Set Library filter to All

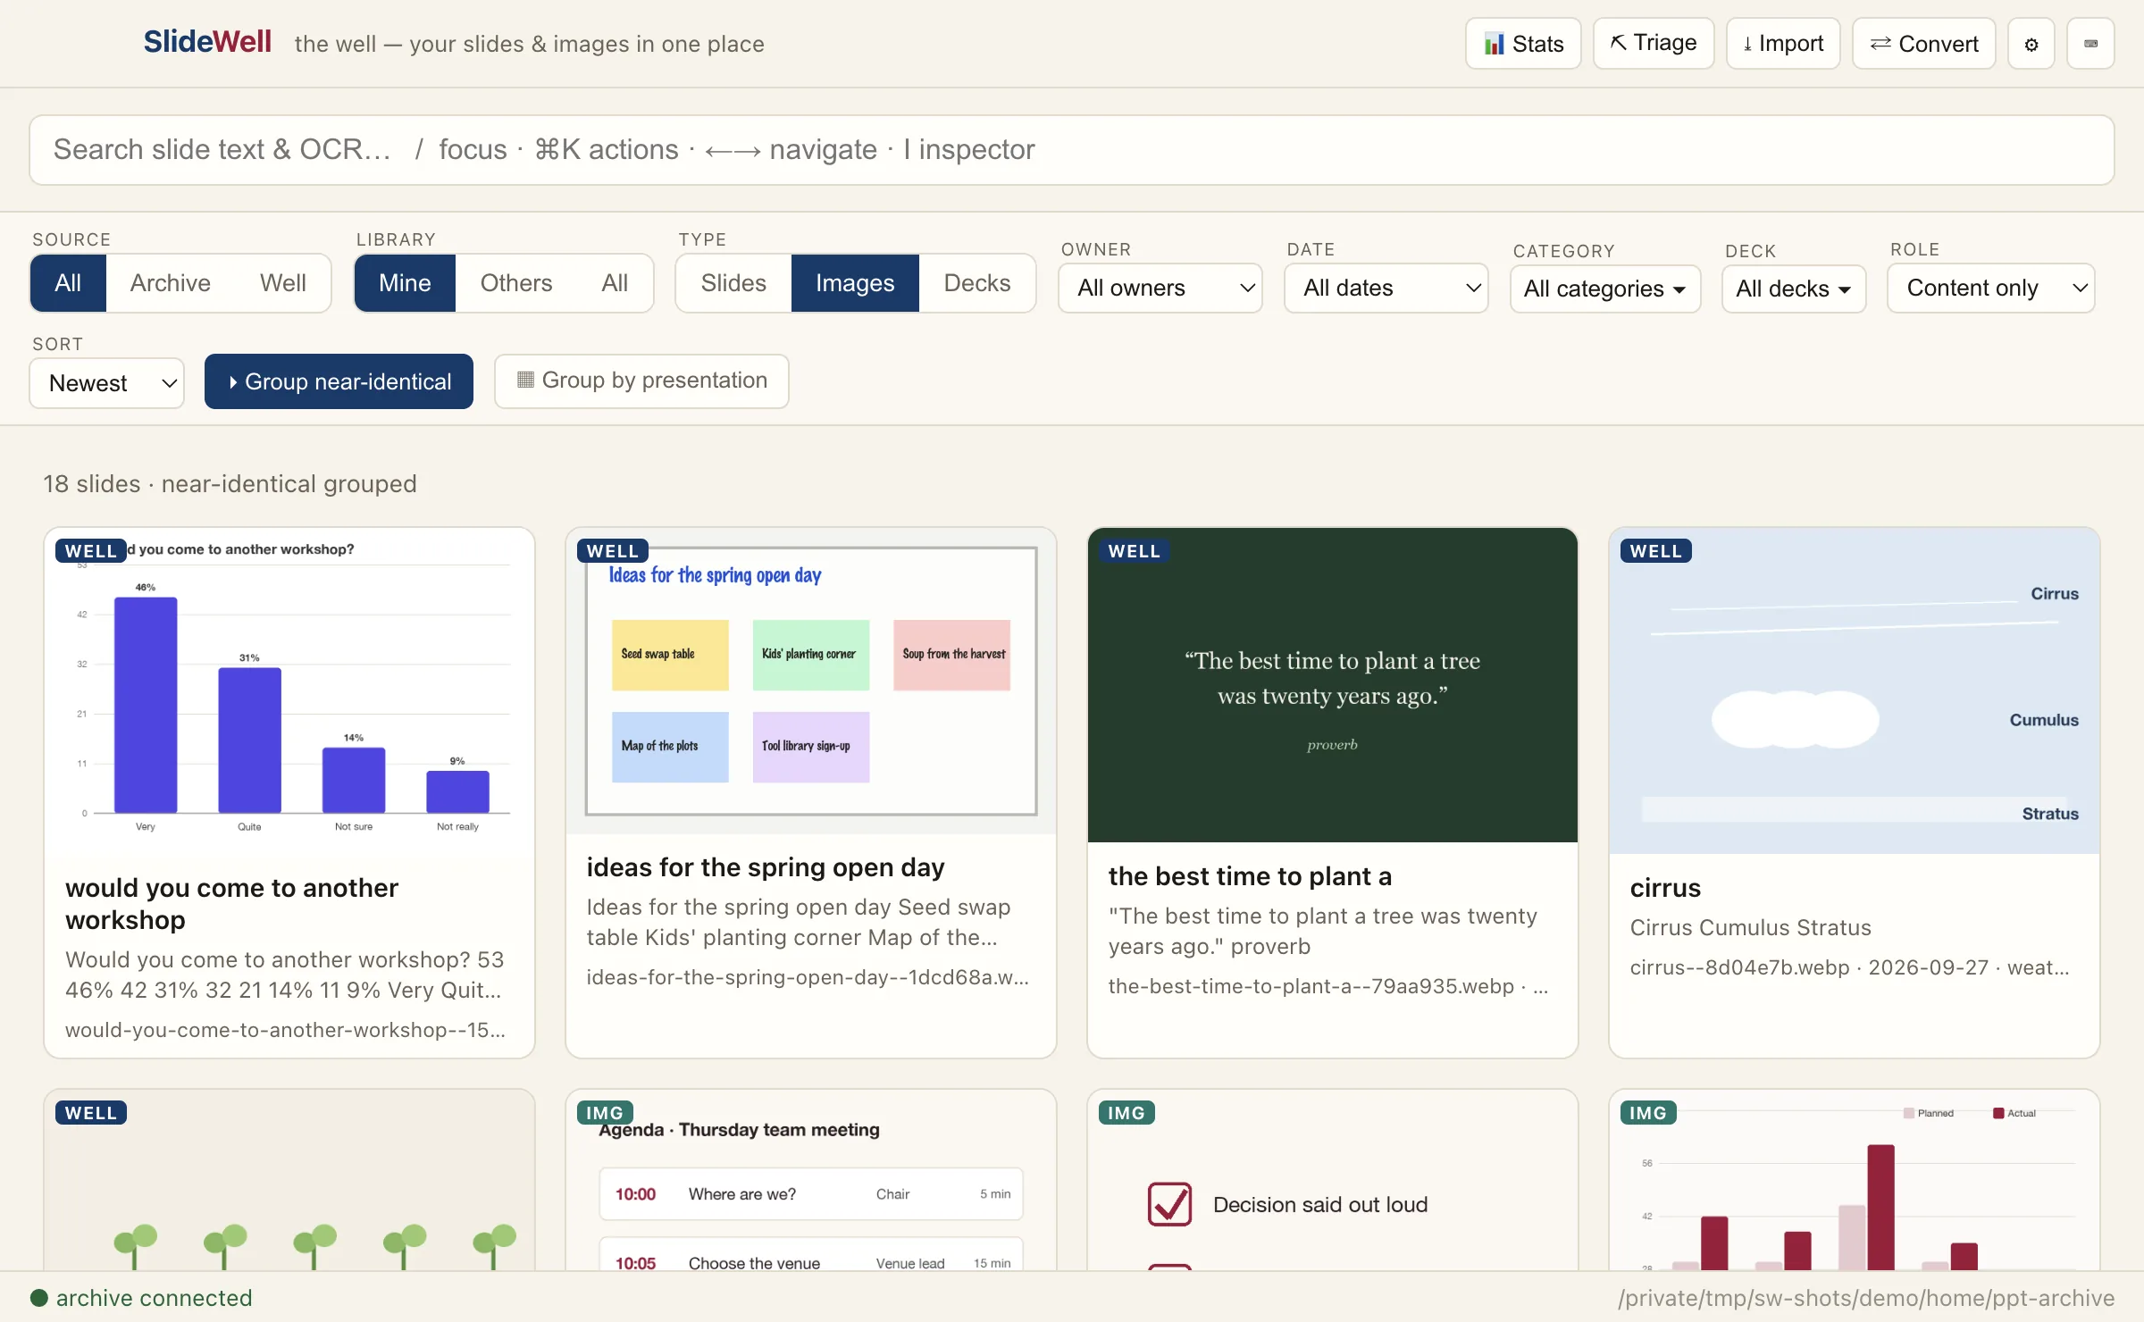(615, 283)
